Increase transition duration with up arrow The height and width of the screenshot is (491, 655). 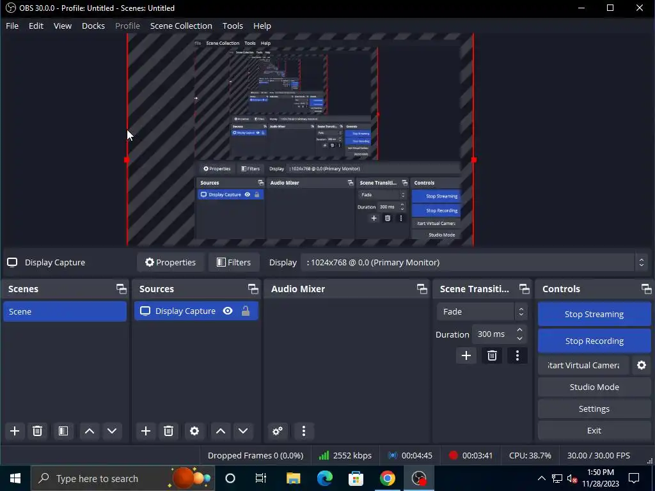point(519,331)
